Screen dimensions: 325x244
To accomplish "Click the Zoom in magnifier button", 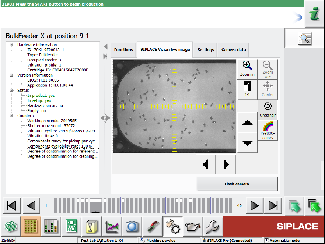I will point(247,69).
